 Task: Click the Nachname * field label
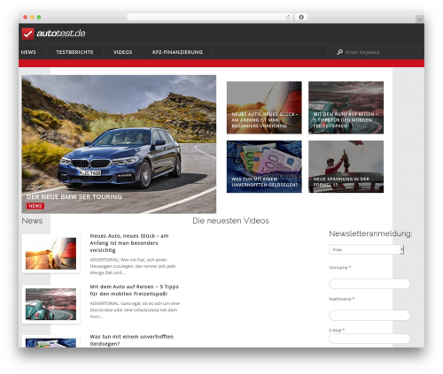point(342,299)
